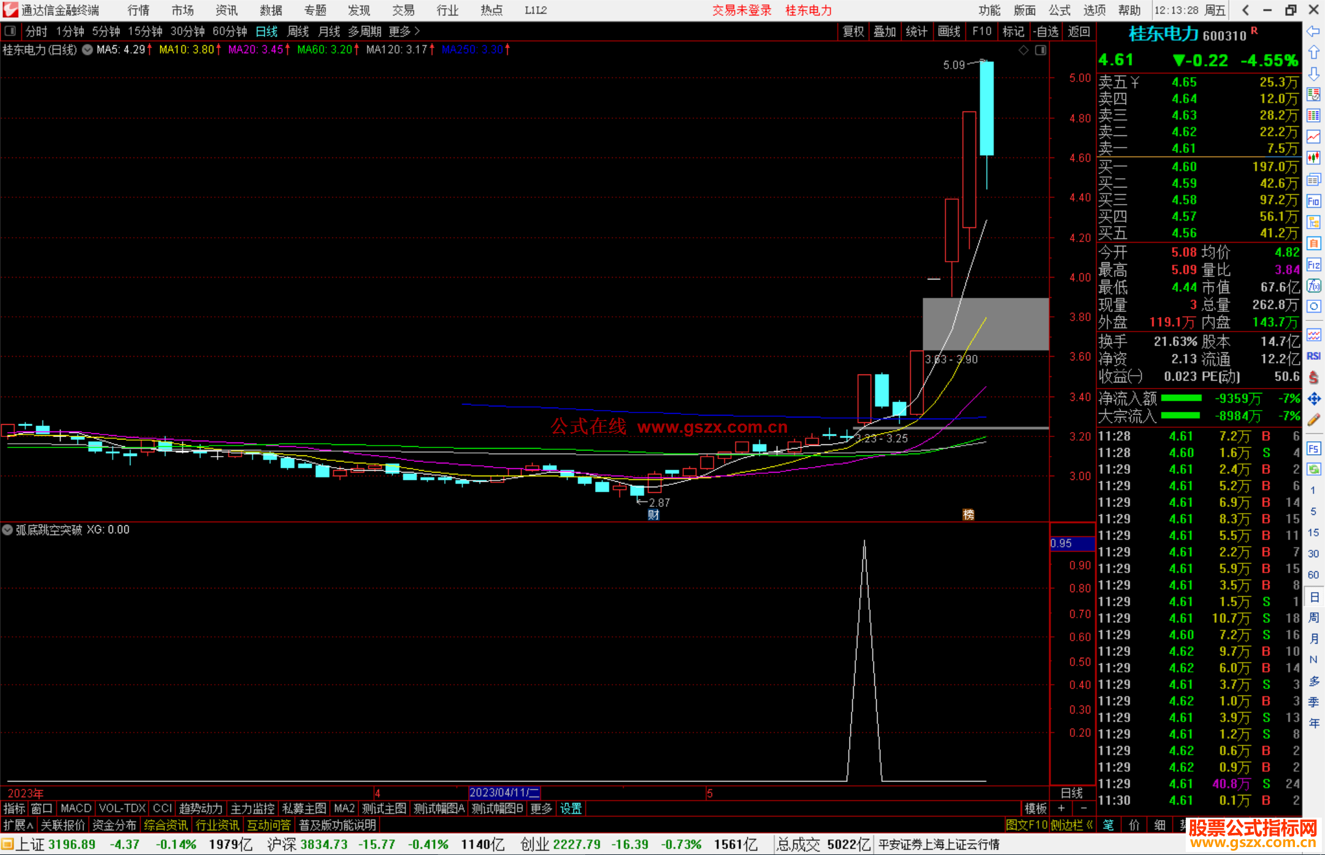The image size is (1325, 855).
Task: Click the up arrow icon in right sidebar
Action: pos(1313,53)
